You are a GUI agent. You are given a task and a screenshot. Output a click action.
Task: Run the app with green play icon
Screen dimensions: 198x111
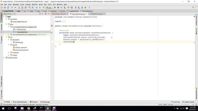click(55, 7)
